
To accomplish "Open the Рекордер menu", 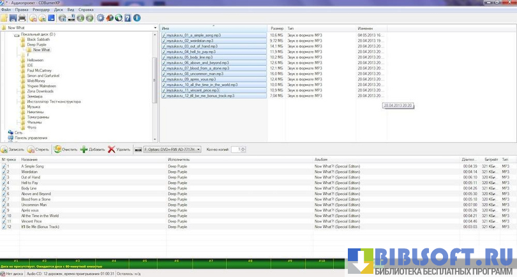I will point(40,10).
